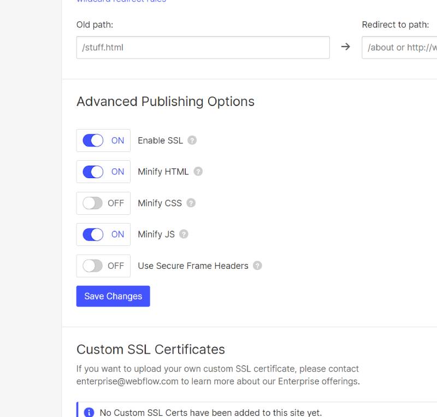Click the Minify JS label text

tap(156, 234)
